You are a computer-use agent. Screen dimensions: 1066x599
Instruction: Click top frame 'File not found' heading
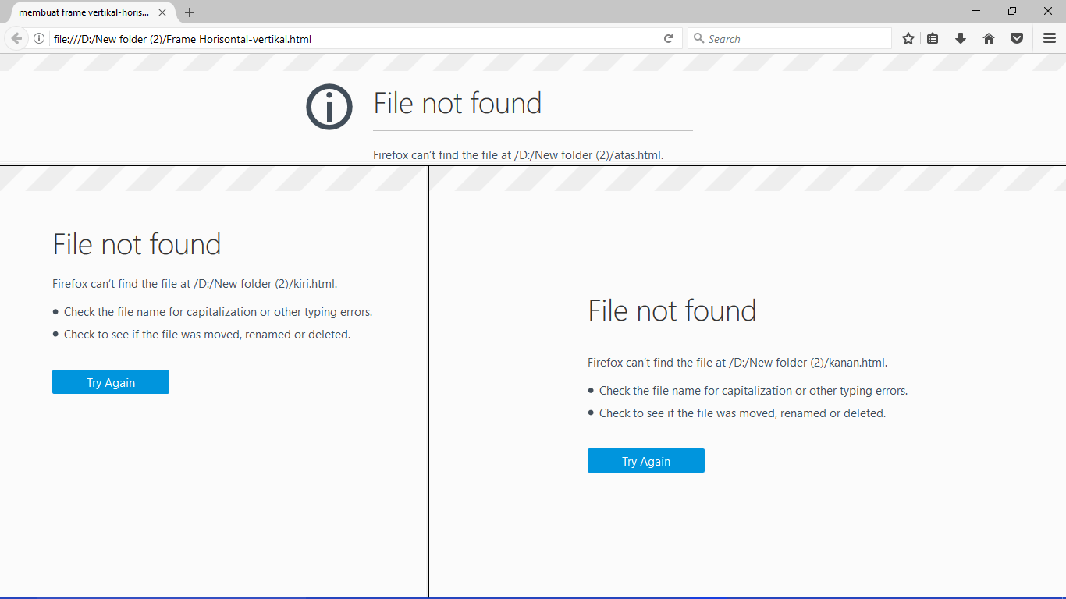(457, 103)
